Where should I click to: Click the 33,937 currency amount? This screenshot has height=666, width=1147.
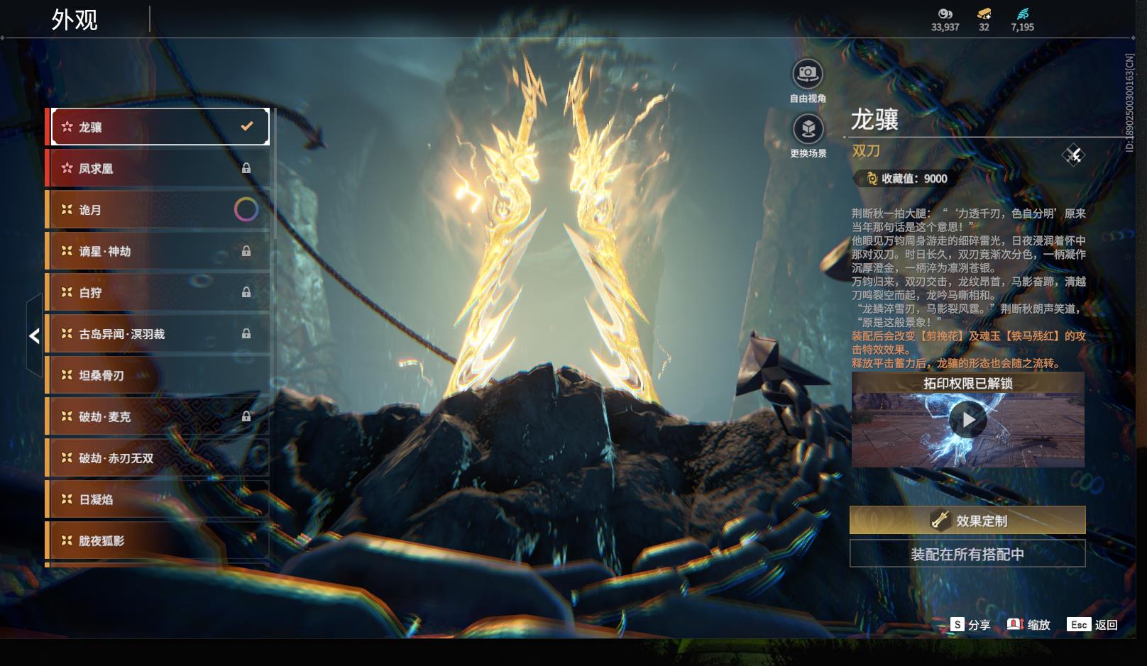pos(945,27)
